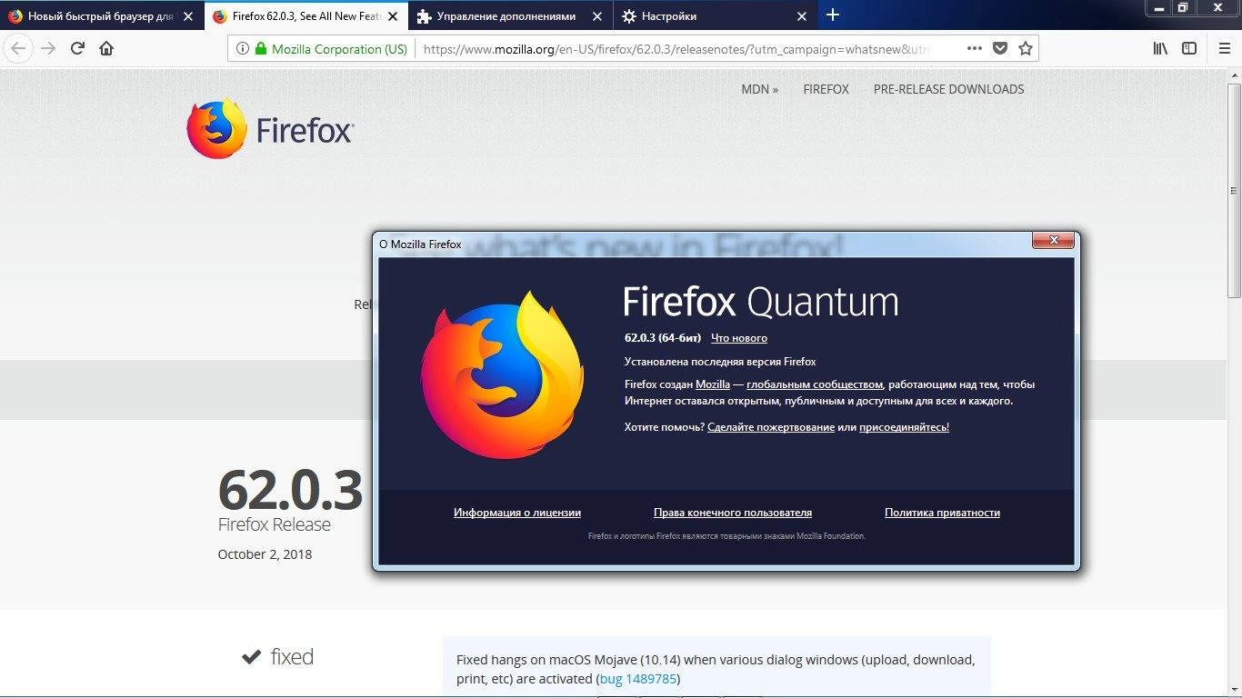Open a new tab with plus button
1242x698 pixels.
[833, 15]
